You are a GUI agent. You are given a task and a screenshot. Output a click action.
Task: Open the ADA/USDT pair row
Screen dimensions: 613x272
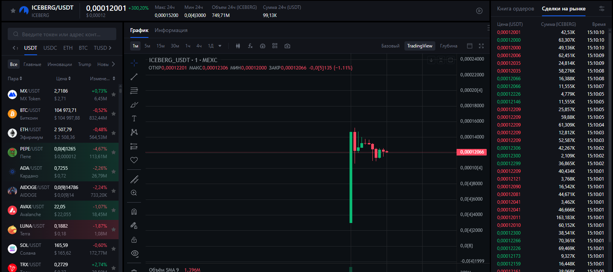[60, 172]
